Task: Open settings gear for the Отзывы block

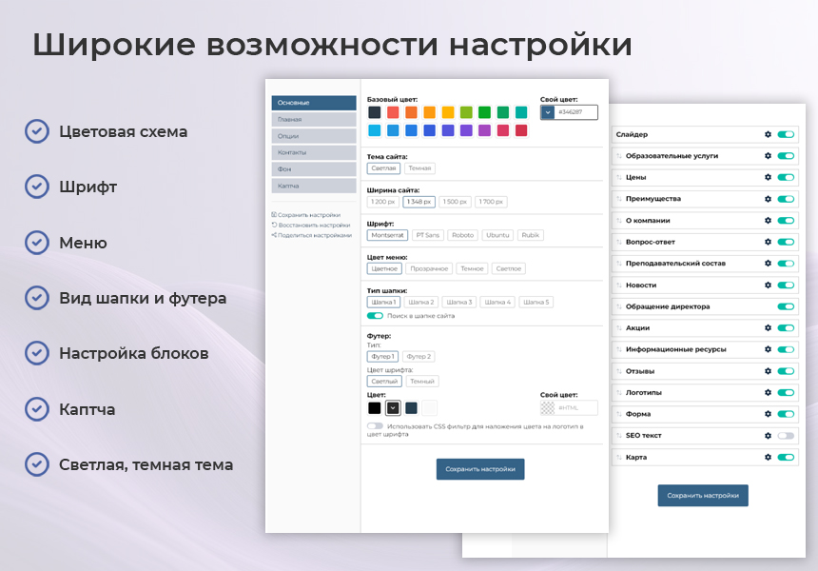Action: (769, 369)
